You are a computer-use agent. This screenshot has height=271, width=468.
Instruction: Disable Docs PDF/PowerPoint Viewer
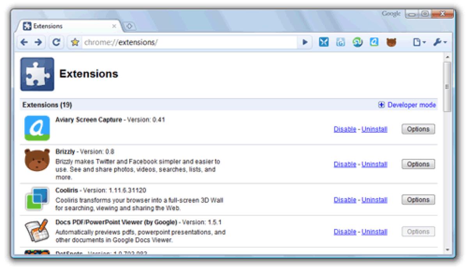345,232
